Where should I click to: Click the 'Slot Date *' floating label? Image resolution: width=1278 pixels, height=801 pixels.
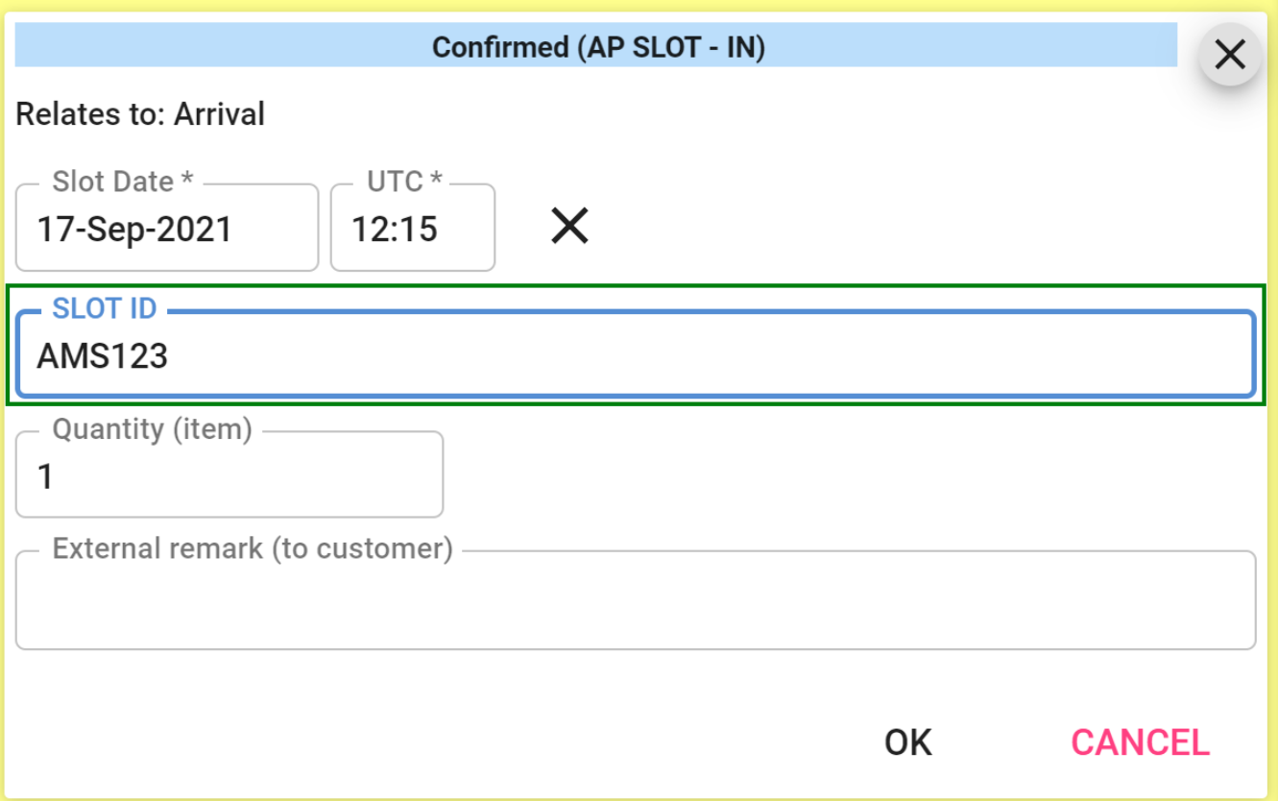click(x=123, y=181)
